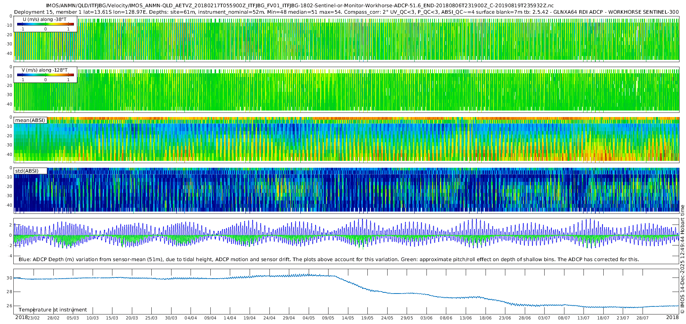Click the mean(ABSI) panel label
Viewport: 686px width, 324px height.
pyautogui.click(x=30, y=120)
